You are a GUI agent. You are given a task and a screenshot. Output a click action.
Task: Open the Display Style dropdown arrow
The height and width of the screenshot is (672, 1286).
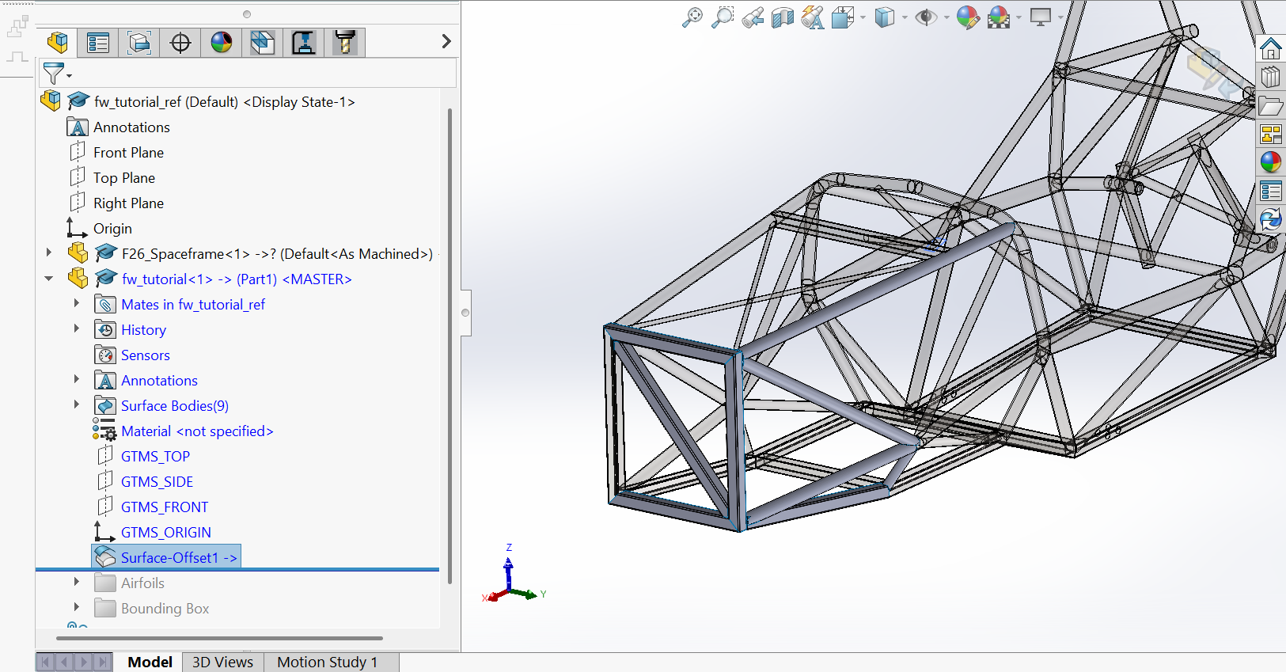pyautogui.click(x=905, y=17)
